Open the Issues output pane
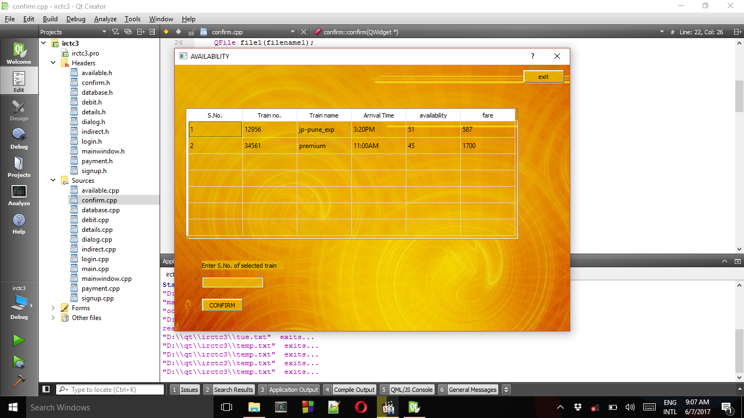Screen dimensions: 744x418 pyautogui.click(x=185, y=390)
